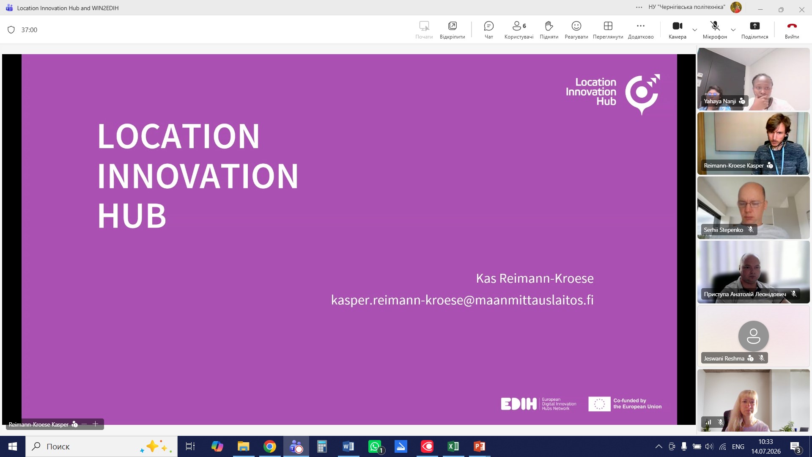Click Jeswani Reshma's external-user badge icon
This screenshot has width=812, height=457.
point(751,358)
